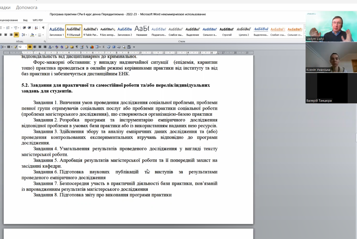Click the sigma formula icon
357x239 pixels.
(x=104, y=47)
